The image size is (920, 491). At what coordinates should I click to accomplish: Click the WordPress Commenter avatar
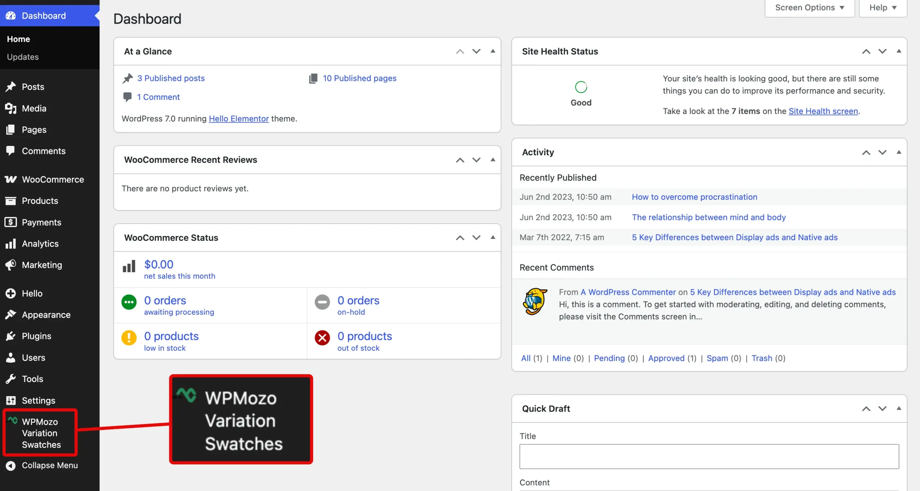click(x=535, y=301)
